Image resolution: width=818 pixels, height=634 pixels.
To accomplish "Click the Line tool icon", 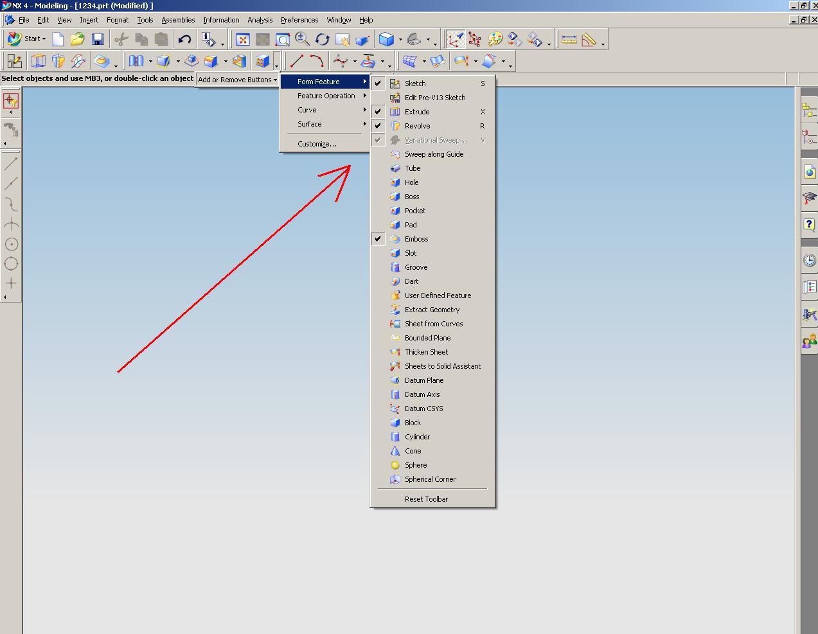I will pyautogui.click(x=297, y=60).
